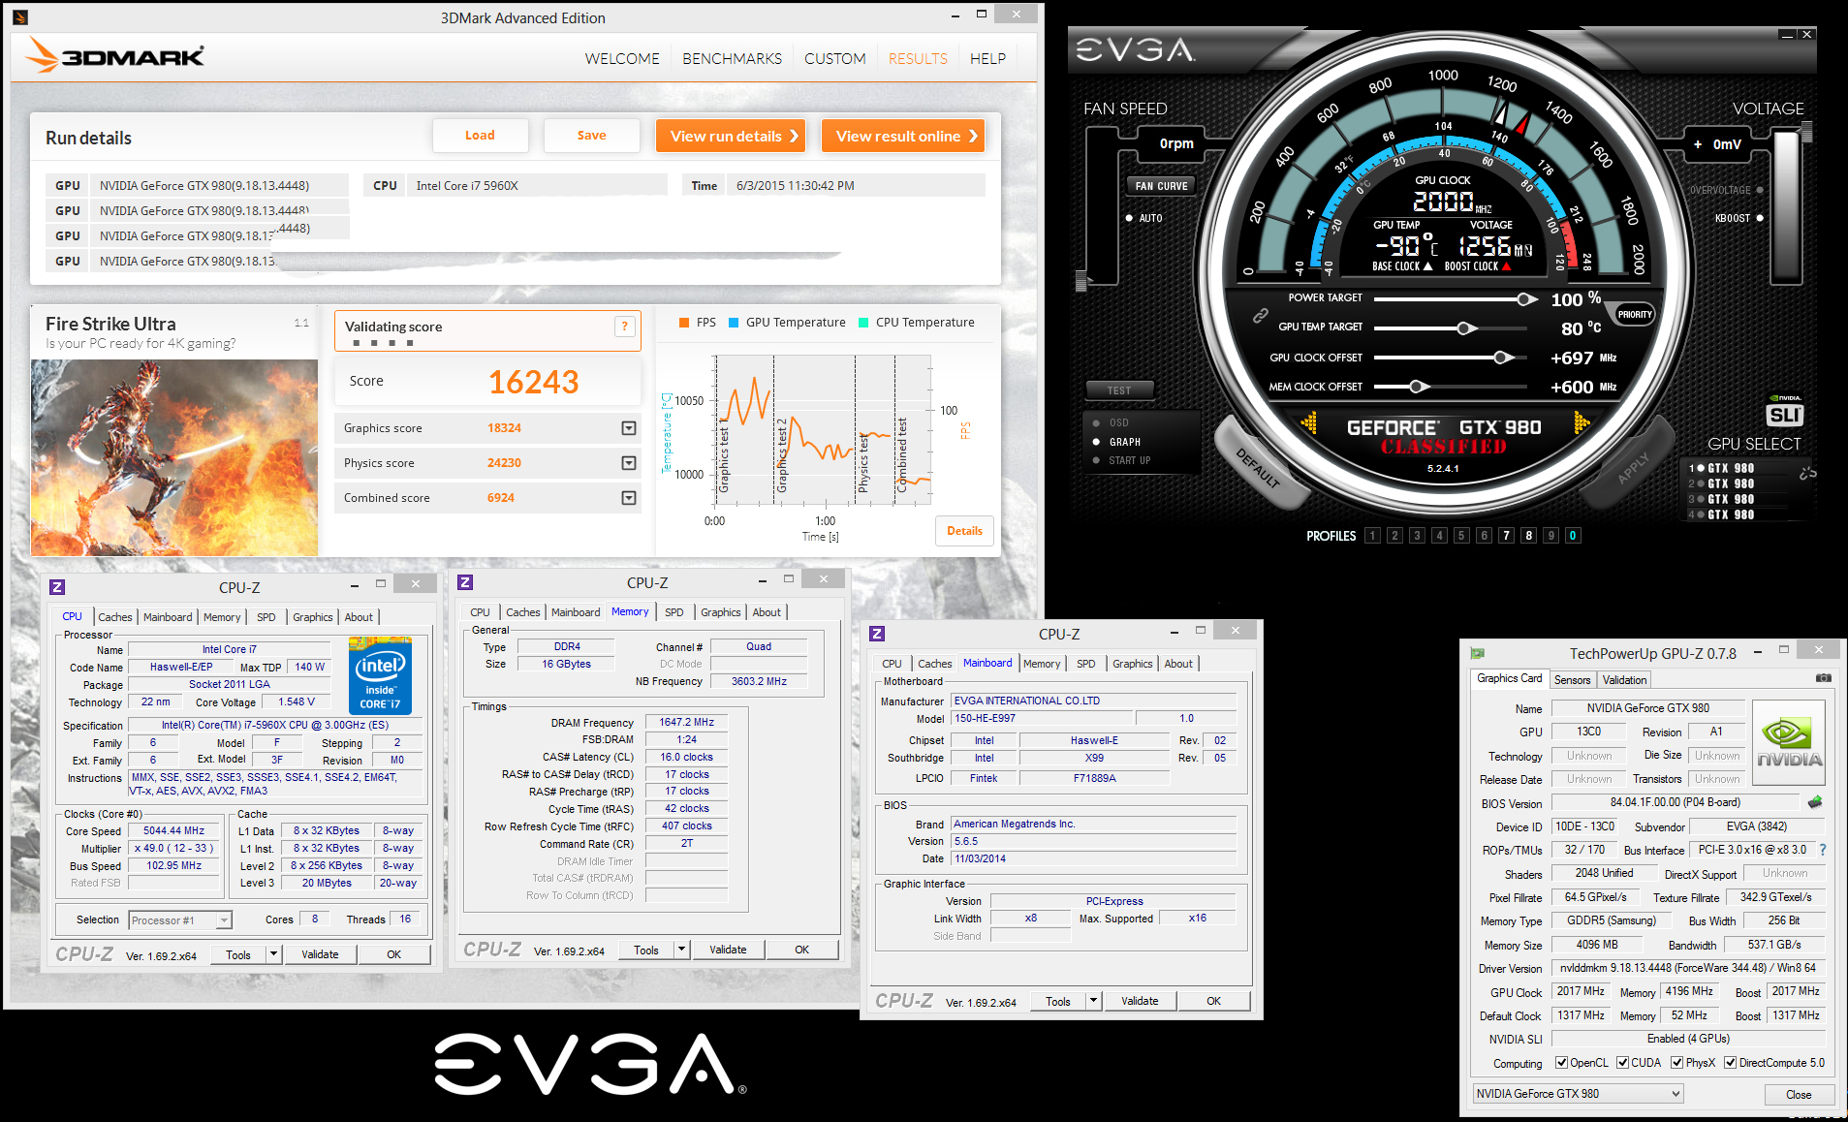Click the Details button under the chart

[964, 531]
